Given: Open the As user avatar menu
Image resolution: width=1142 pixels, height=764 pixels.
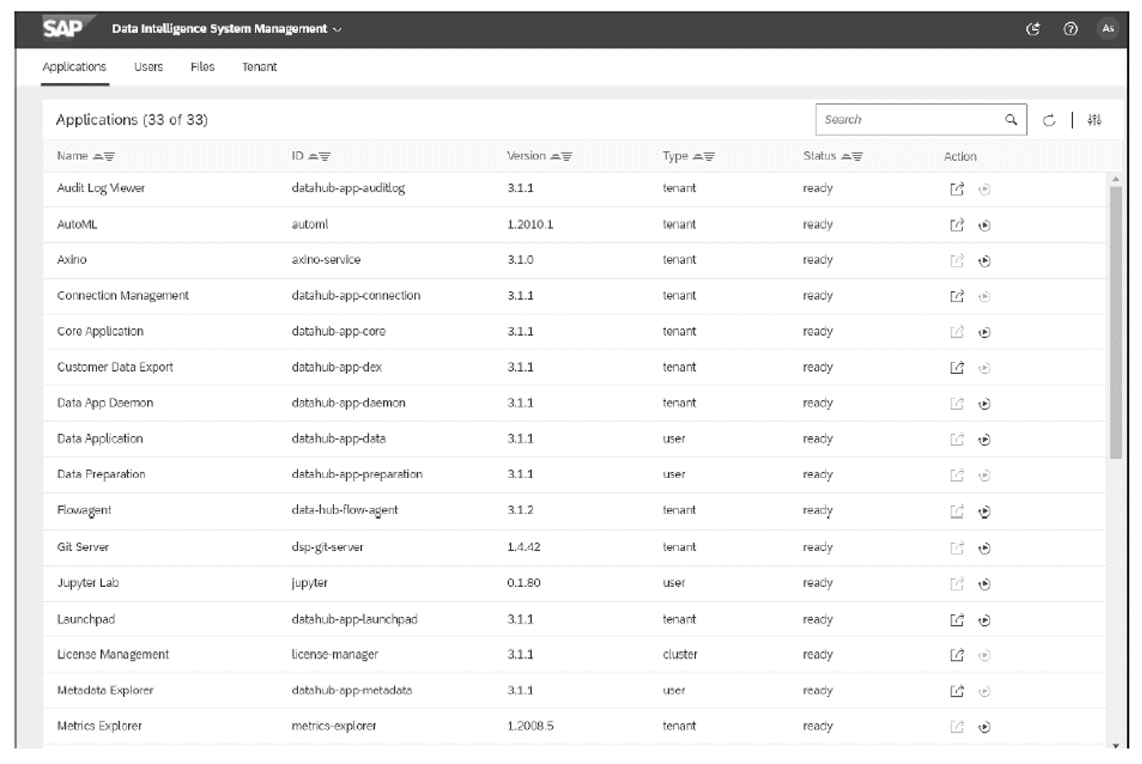Looking at the screenshot, I should [1108, 28].
